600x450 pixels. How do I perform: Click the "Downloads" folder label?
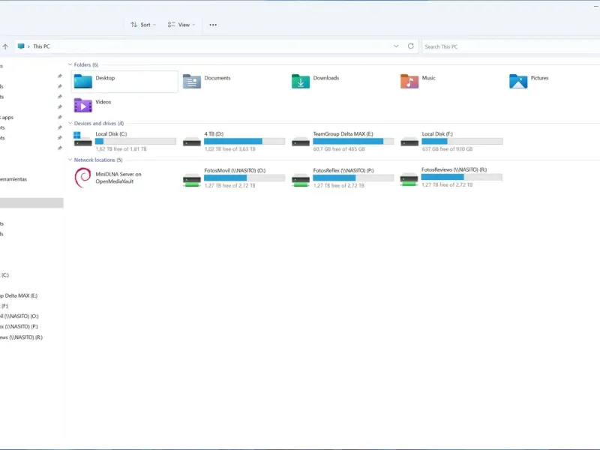326,78
